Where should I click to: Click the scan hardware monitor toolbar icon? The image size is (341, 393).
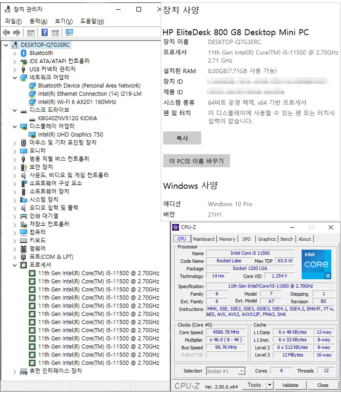[x=69, y=32]
